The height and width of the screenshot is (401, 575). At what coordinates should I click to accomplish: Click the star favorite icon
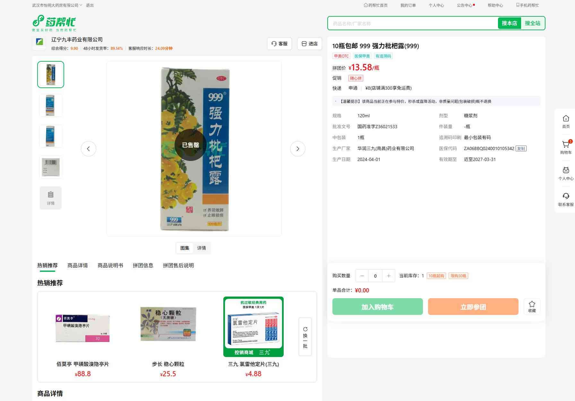(x=532, y=304)
